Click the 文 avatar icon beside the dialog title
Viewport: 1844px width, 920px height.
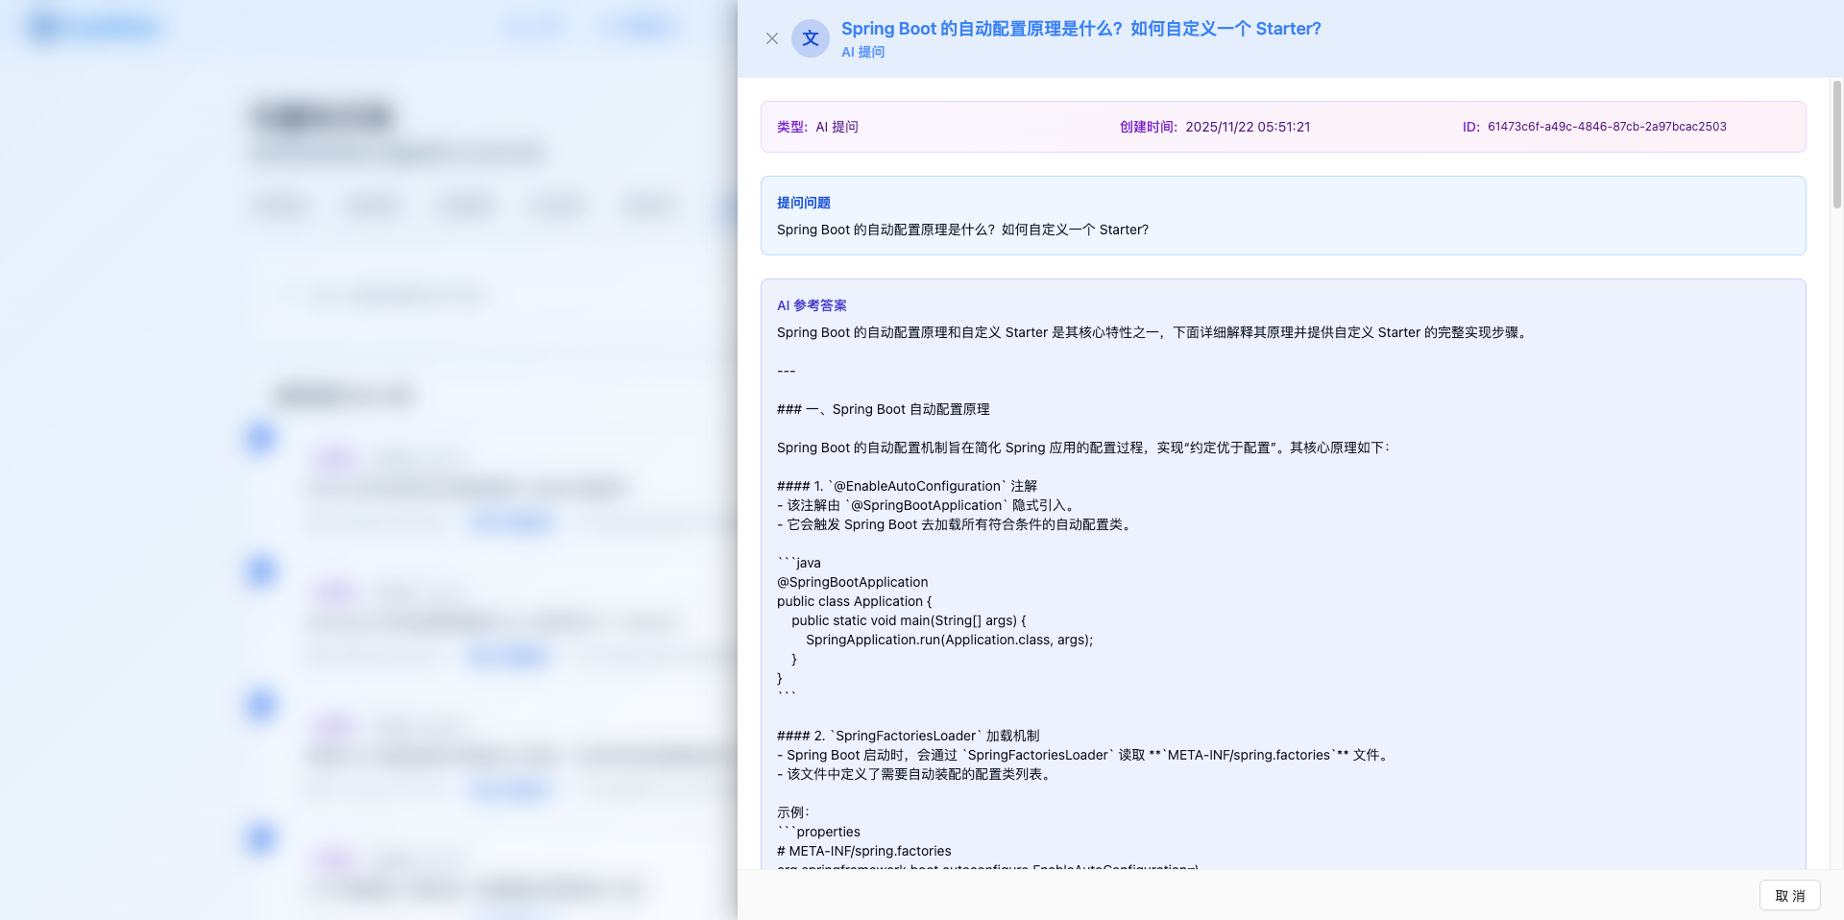[810, 38]
